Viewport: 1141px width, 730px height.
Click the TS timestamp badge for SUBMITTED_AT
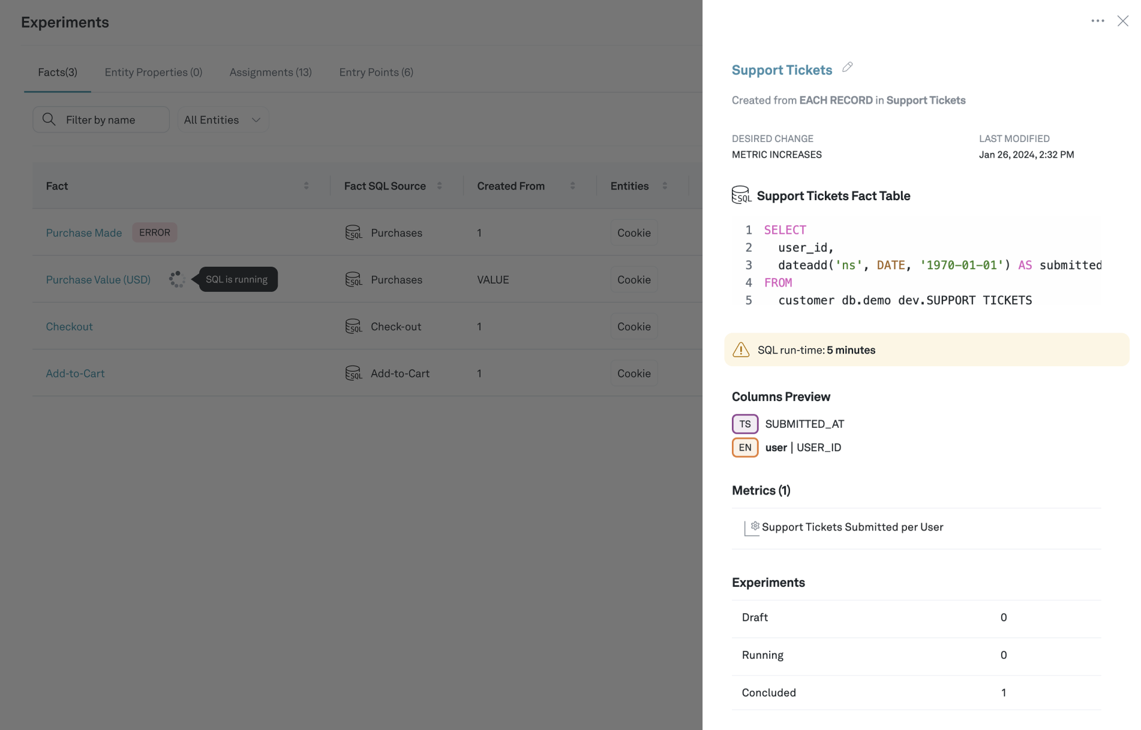744,424
